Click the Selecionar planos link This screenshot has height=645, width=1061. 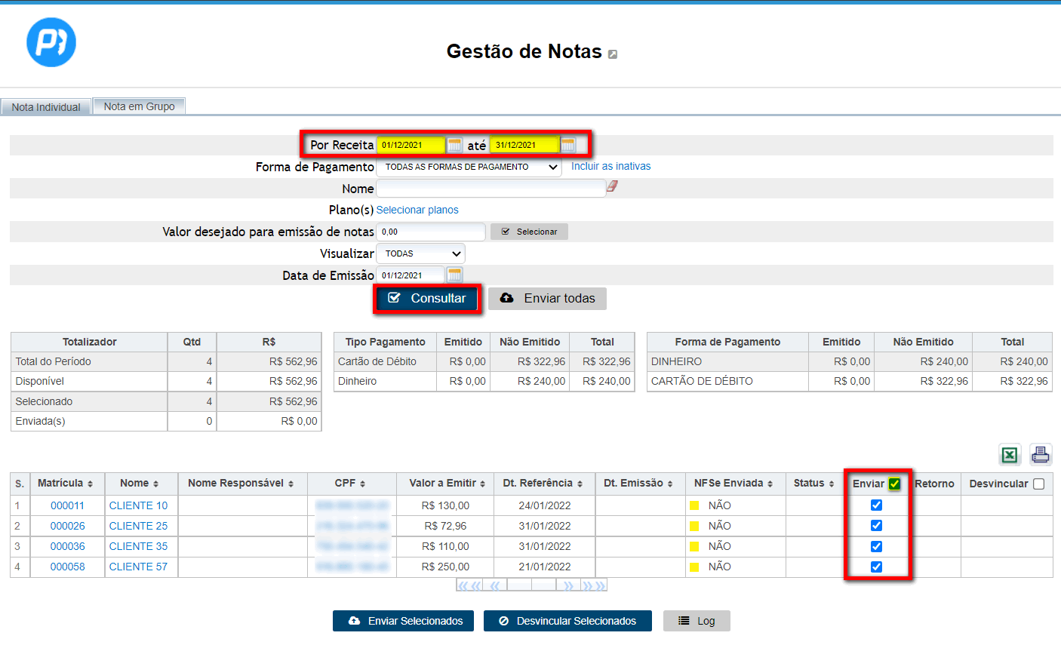[x=417, y=210]
